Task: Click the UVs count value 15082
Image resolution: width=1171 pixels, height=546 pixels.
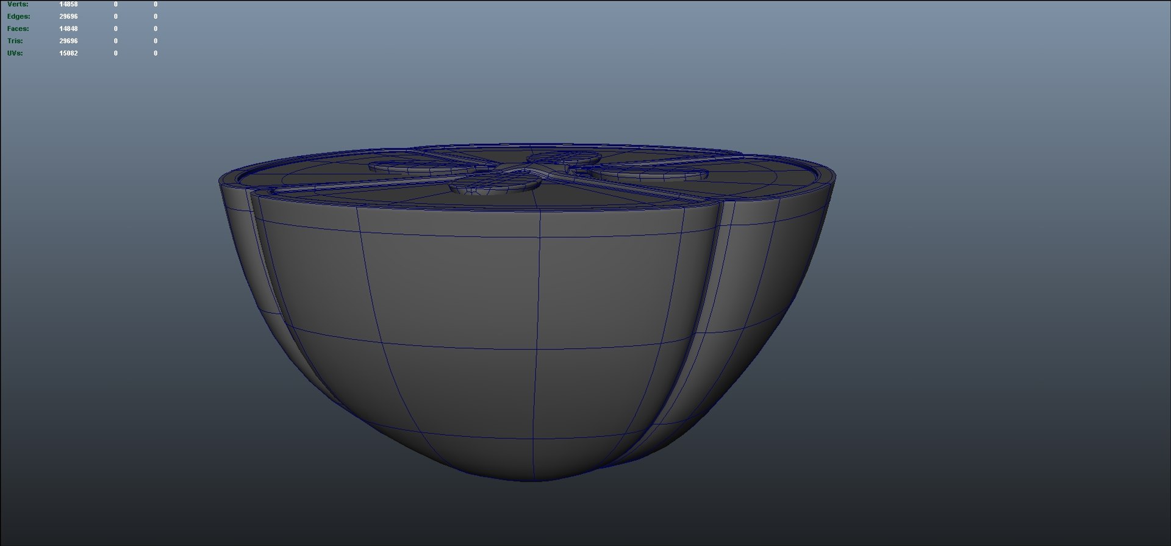Action: [x=68, y=53]
